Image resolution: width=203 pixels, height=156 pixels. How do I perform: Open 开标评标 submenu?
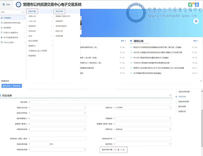pos(40,31)
